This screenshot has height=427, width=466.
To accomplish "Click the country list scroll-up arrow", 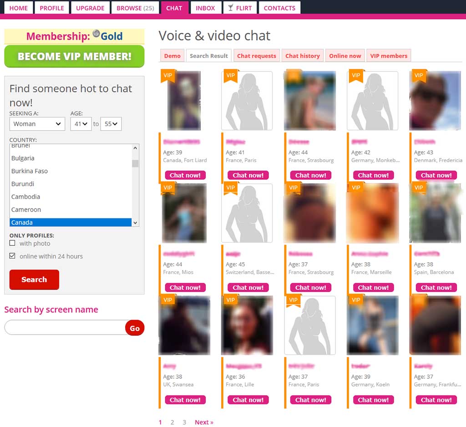I will point(135,148).
